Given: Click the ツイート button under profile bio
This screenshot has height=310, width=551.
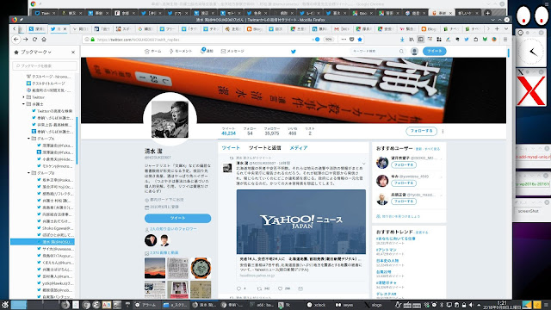Looking at the screenshot, I should point(178,218).
